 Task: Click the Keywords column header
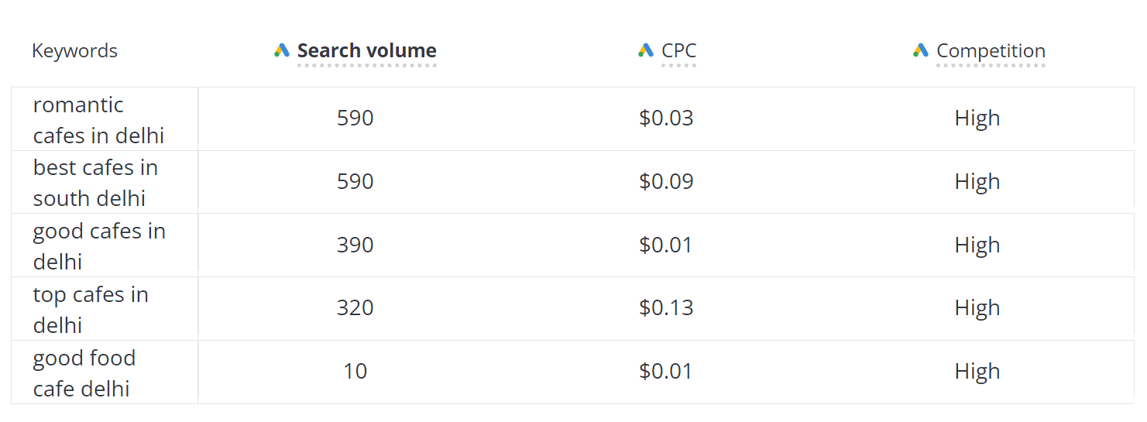(74, 51)
